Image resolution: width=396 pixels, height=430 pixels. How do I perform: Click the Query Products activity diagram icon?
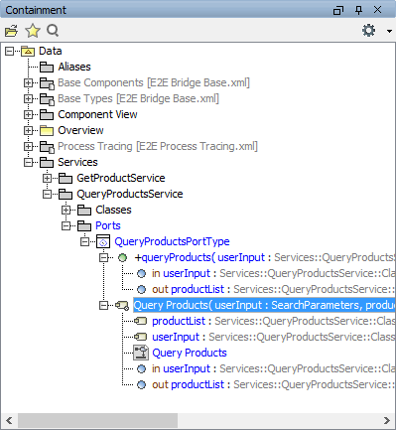[x=141, y=353]
